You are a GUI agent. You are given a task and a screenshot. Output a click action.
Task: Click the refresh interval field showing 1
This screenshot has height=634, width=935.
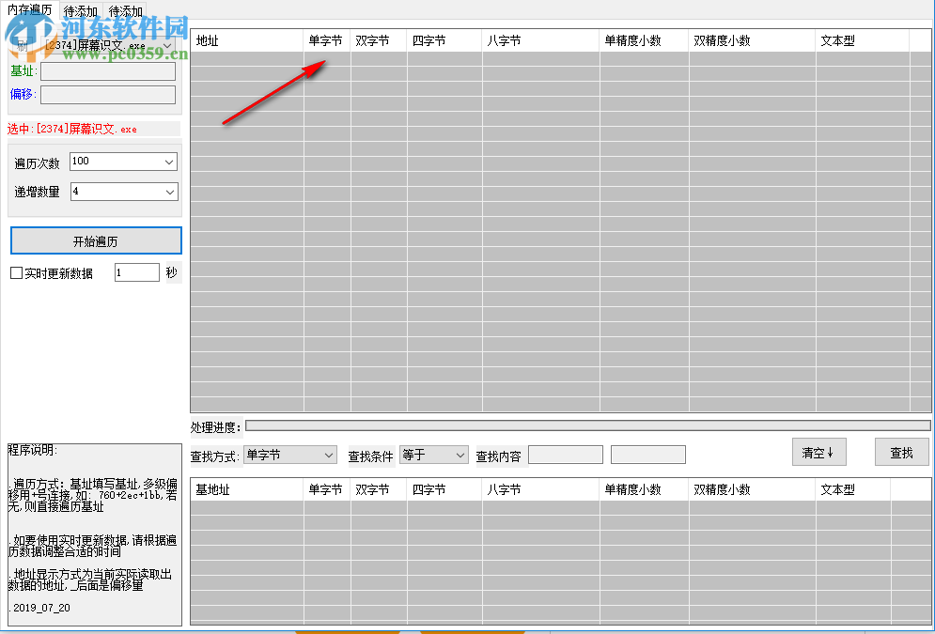(x=135, y=272)
